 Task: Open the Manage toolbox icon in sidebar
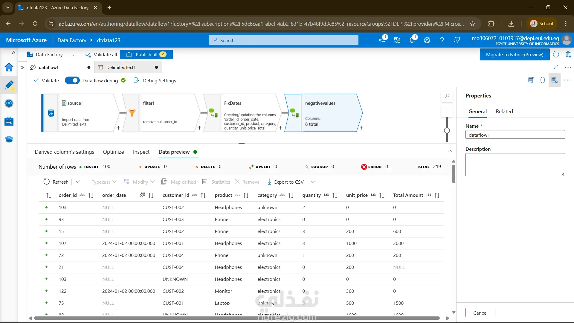(x=9, y=121)
